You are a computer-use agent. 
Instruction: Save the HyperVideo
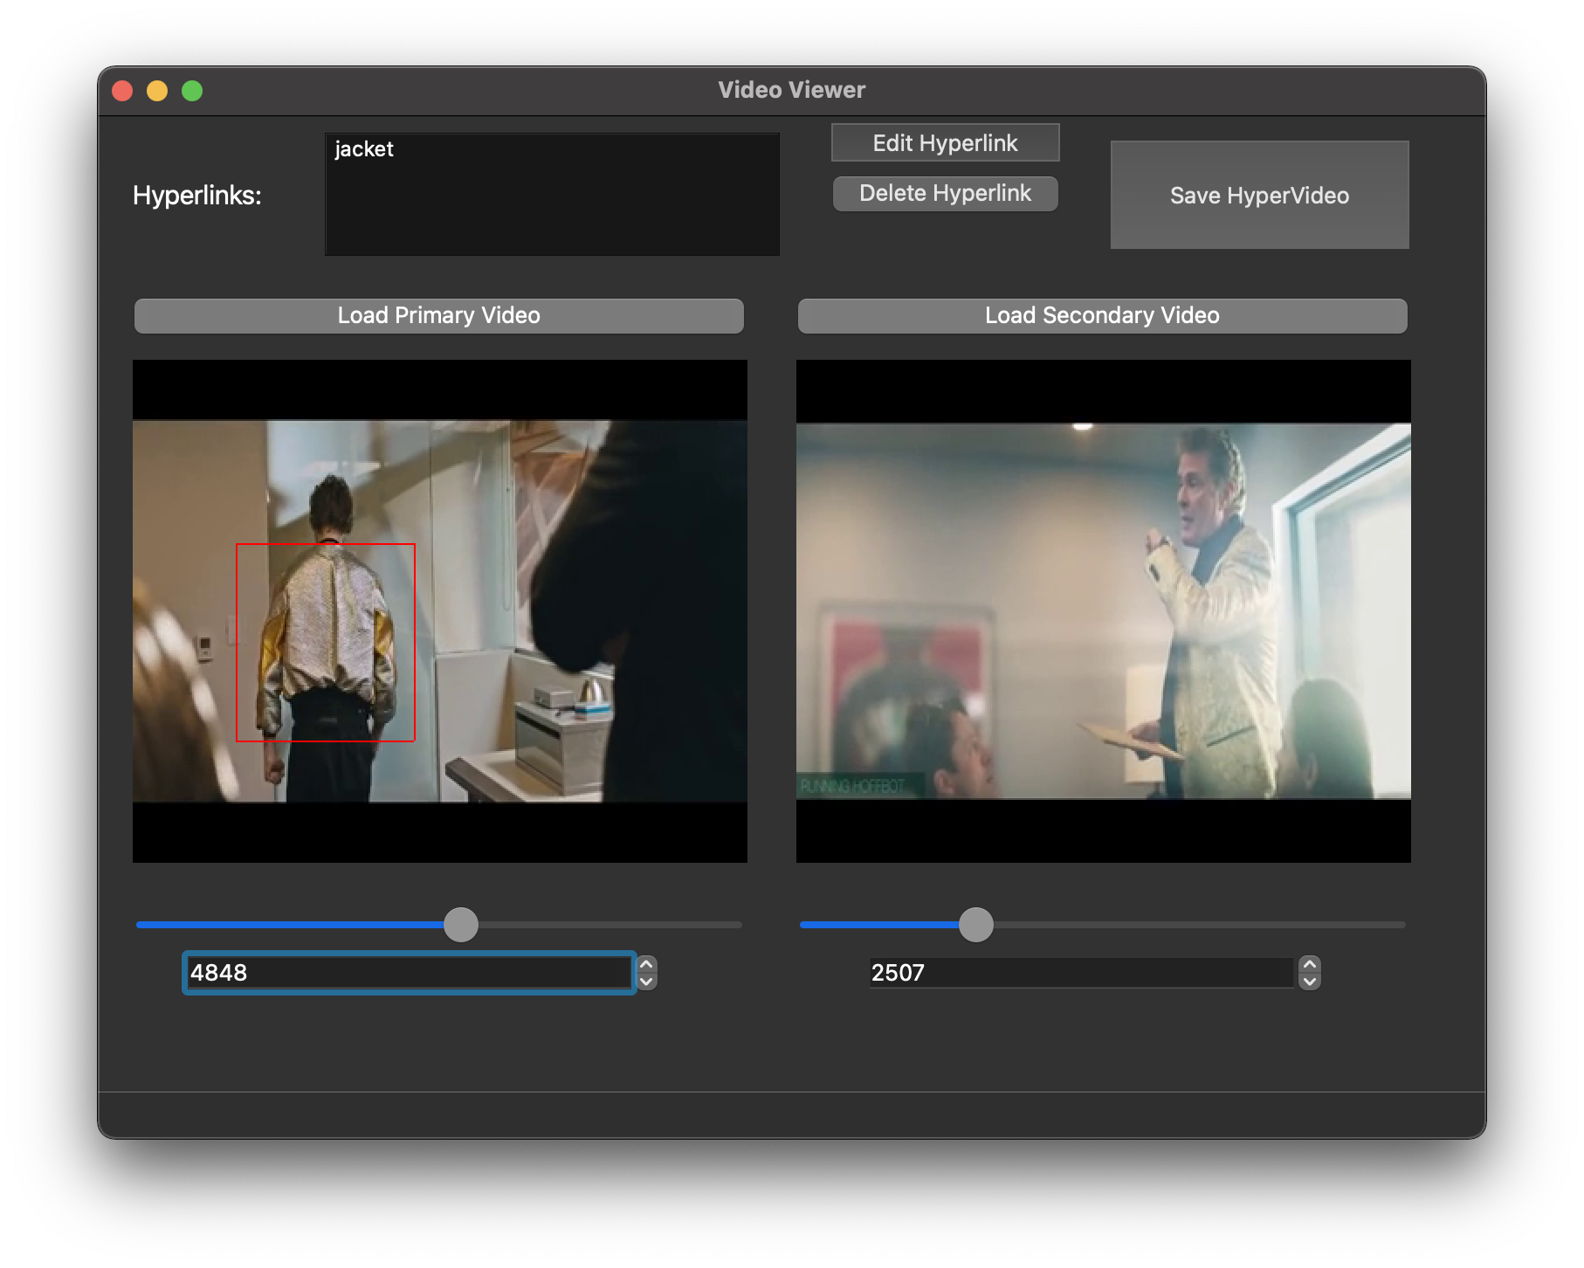point(1258,196)
